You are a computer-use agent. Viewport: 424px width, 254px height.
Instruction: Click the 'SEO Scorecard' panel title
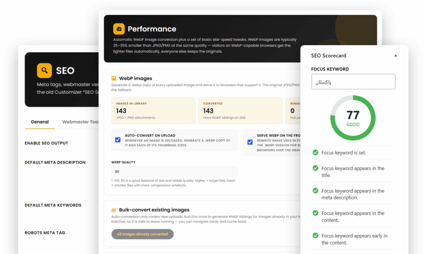coord(328,56)
